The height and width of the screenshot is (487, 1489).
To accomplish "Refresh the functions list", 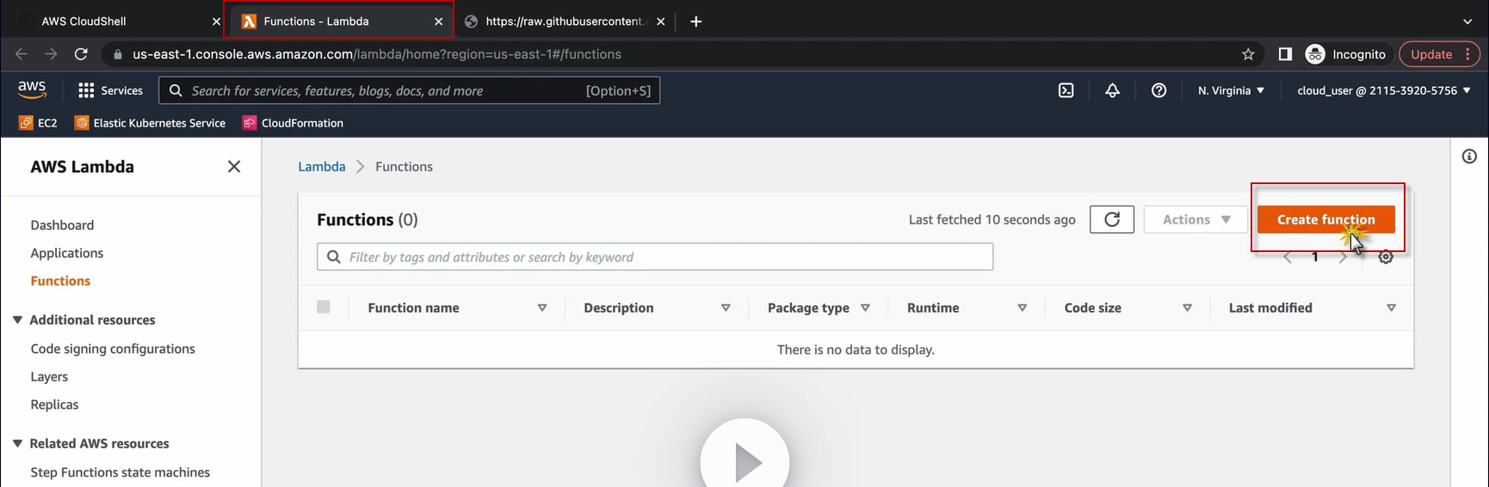I will (1111, 219).
